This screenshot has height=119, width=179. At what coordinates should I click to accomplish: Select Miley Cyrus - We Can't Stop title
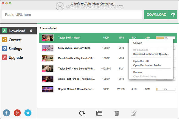point(74,48)
